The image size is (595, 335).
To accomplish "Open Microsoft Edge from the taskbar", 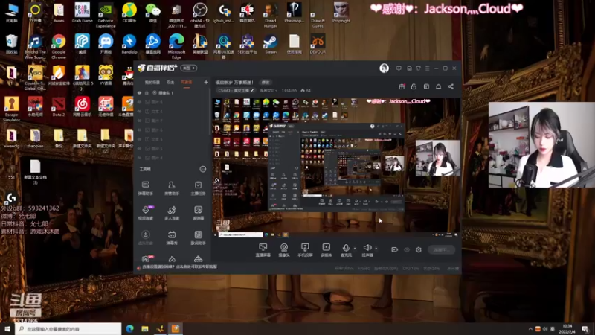I will pyautogui.click(x=129, y=328).
